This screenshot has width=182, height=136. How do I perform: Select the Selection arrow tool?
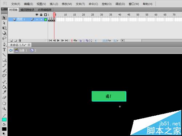coord(4,18)
